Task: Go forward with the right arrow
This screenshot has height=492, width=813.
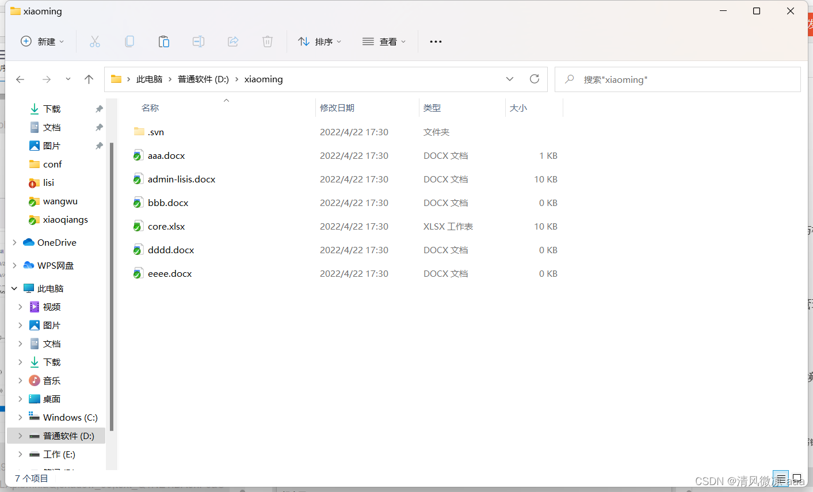Action: [x=47, y=79]
